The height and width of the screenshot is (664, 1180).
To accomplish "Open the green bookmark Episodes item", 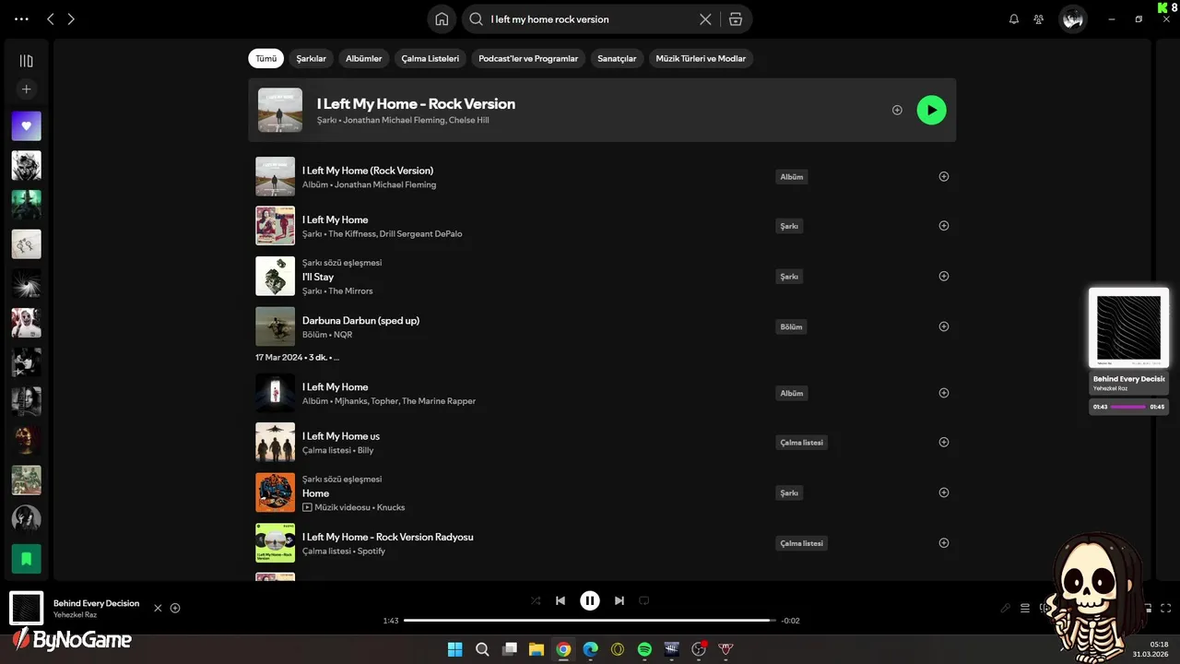I will tap(26, 559).
